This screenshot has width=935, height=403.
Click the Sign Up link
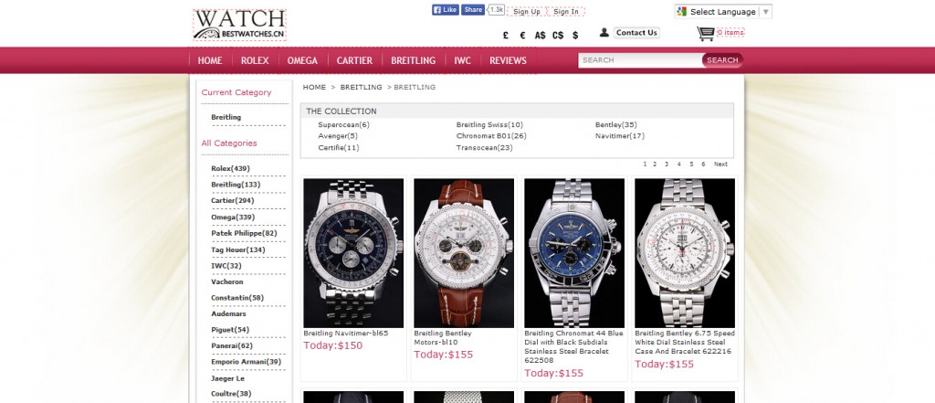pos(527,11)
